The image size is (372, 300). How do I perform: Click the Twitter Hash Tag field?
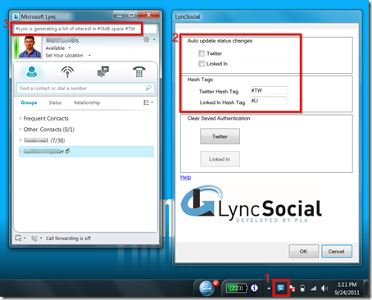point(269,90)
